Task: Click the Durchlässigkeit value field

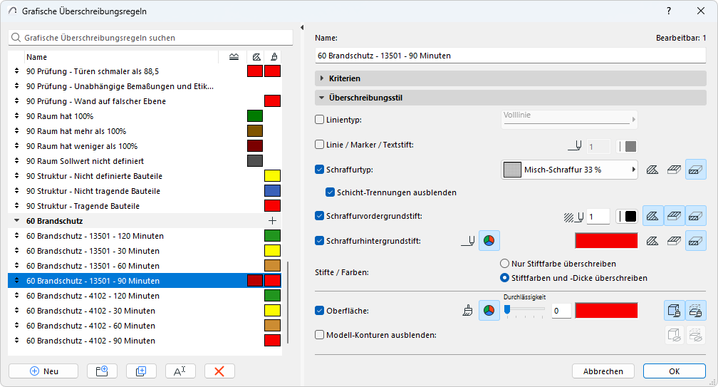Action: click(x=561, y=311)
